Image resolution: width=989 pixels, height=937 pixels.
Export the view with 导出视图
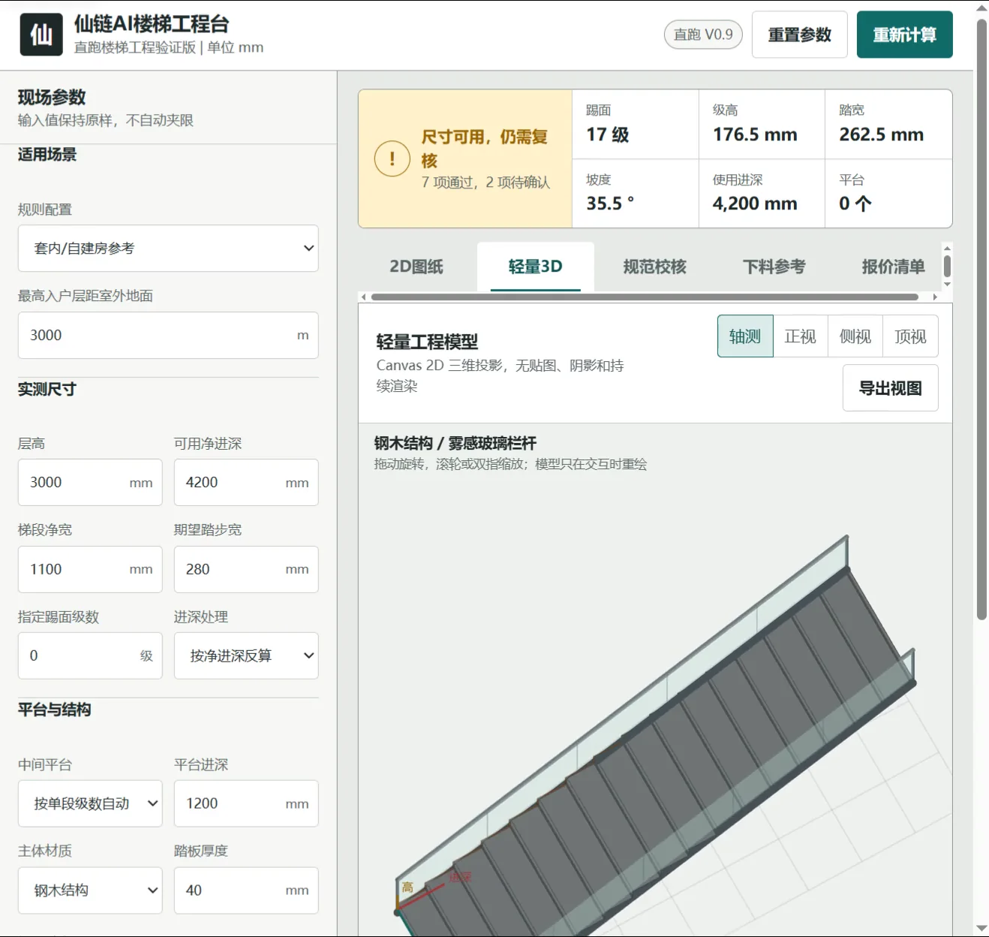[890, 388]
